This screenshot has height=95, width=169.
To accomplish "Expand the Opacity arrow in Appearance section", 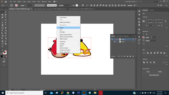I will pos(157,41).
